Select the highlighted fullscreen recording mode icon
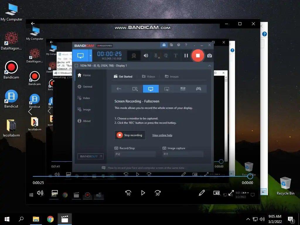This screenshot has height=225, width=300. pyautogui.click(x=151, y=89)
